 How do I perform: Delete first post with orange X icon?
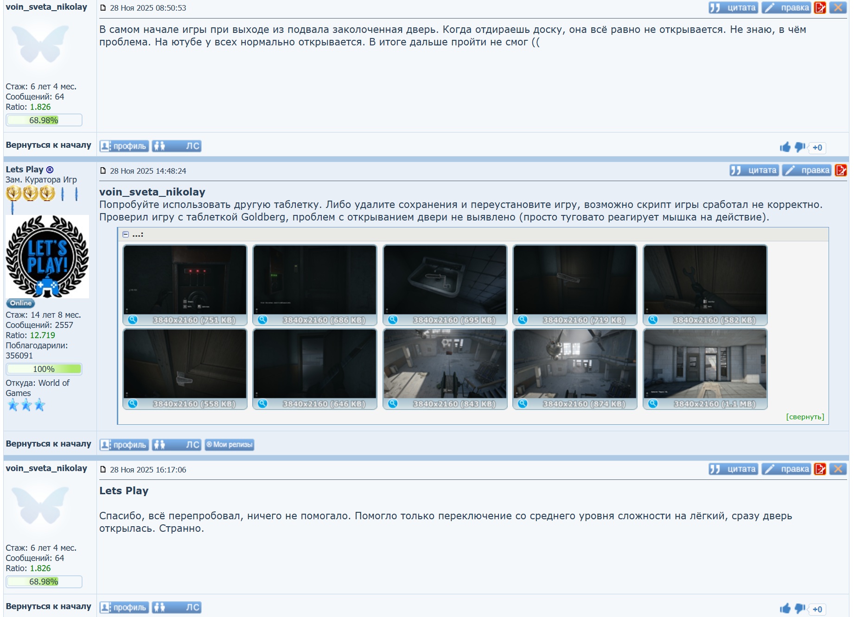[x=838, y=8]
